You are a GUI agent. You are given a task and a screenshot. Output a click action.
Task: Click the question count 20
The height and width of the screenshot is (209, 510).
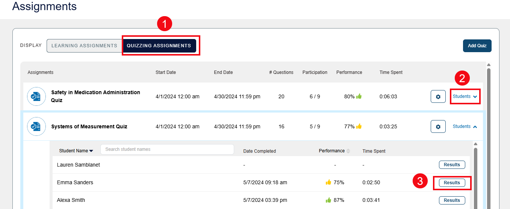pos(281,96)
